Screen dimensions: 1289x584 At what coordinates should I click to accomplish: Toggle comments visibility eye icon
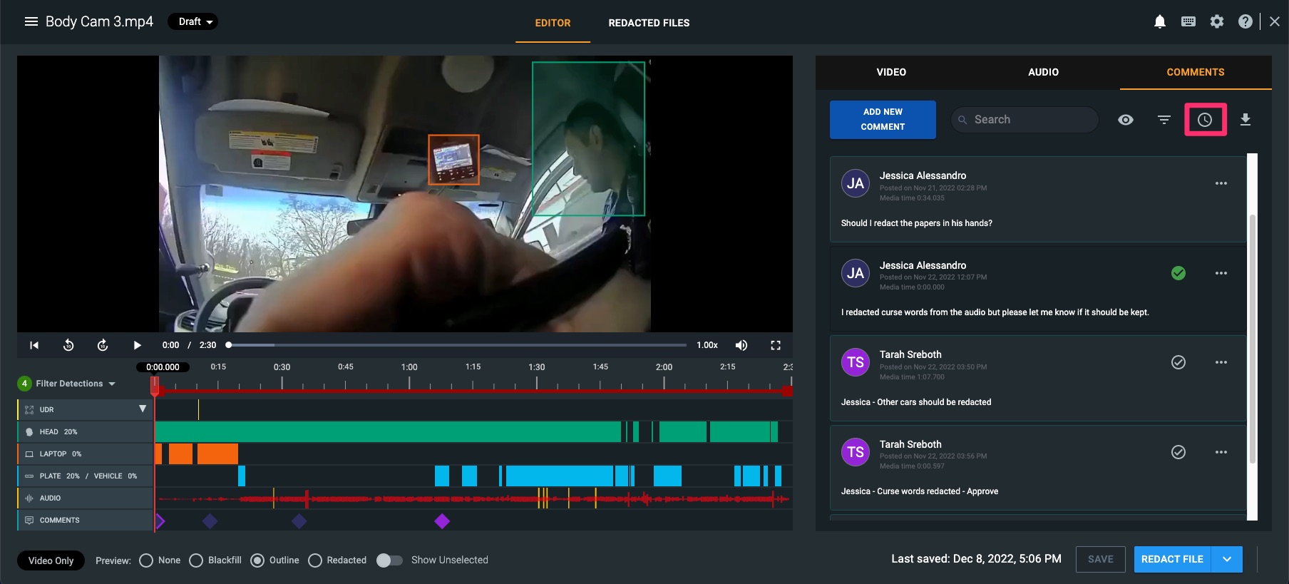1126,120
